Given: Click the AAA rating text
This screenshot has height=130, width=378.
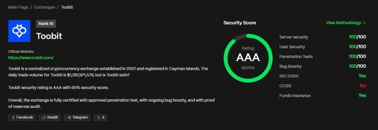Looking at the screenshot, I should (248, 58).
